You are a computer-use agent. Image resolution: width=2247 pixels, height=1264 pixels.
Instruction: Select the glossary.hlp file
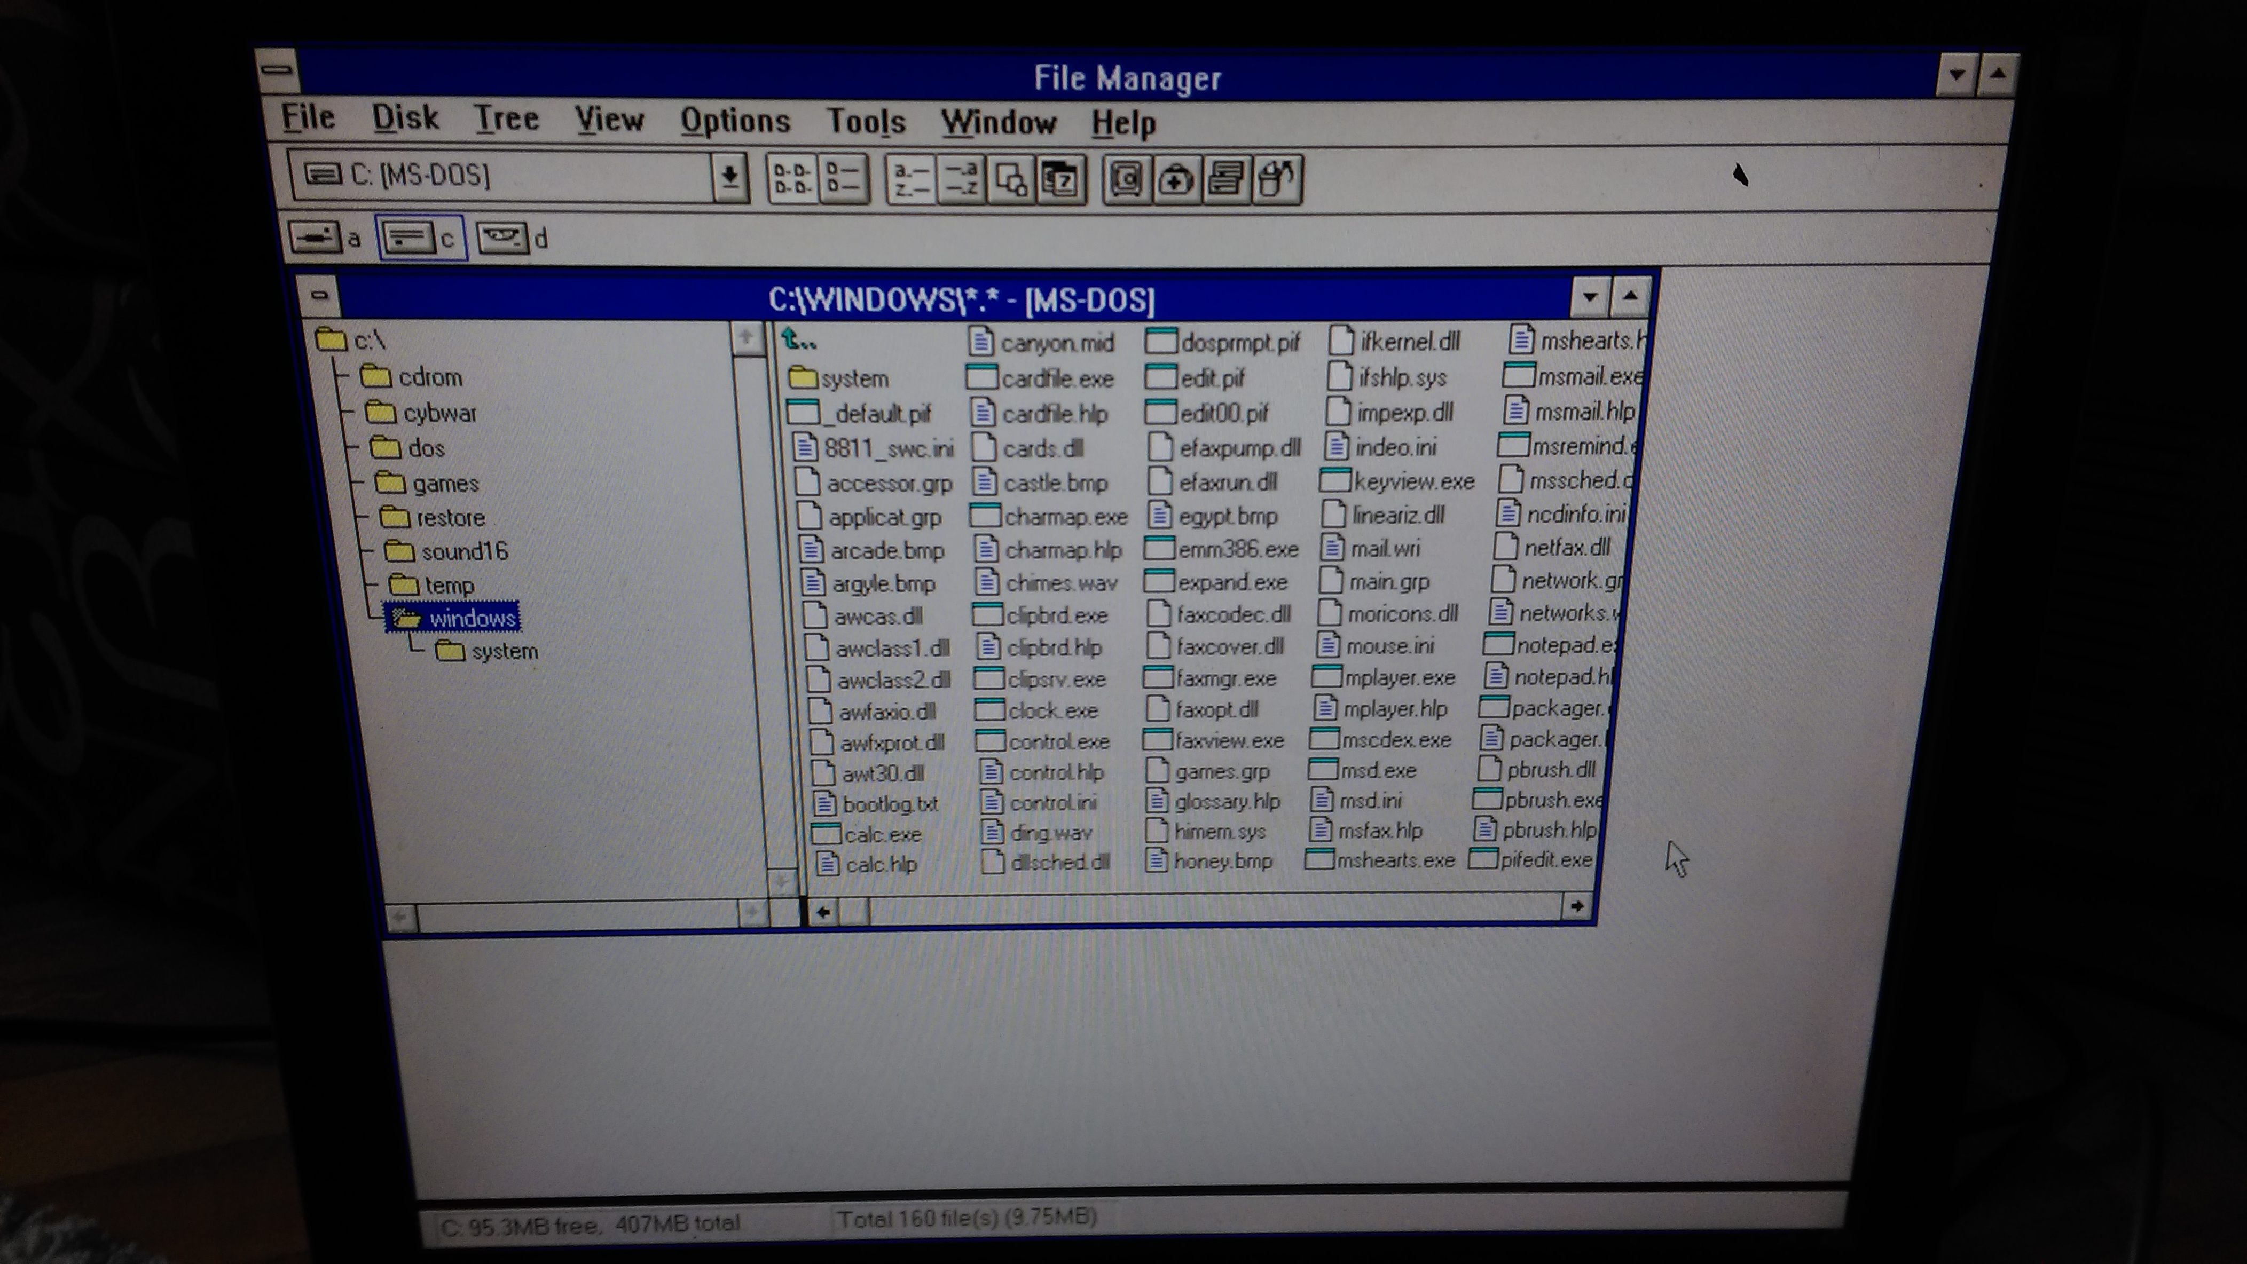[x=1213, y=801]
